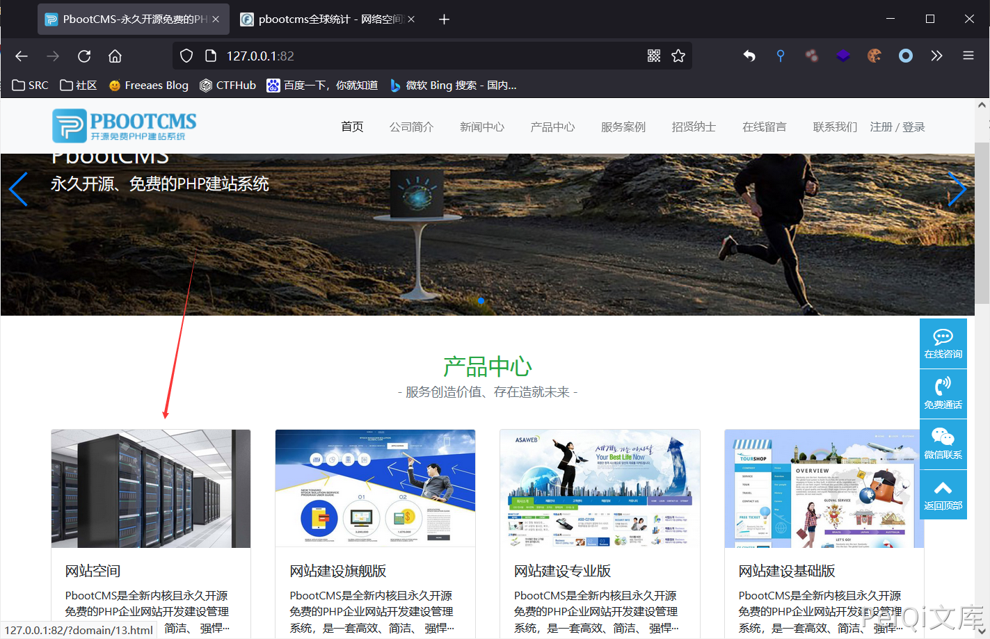Click the 注册 link
990x639 pixels.
tap(881, 127)
